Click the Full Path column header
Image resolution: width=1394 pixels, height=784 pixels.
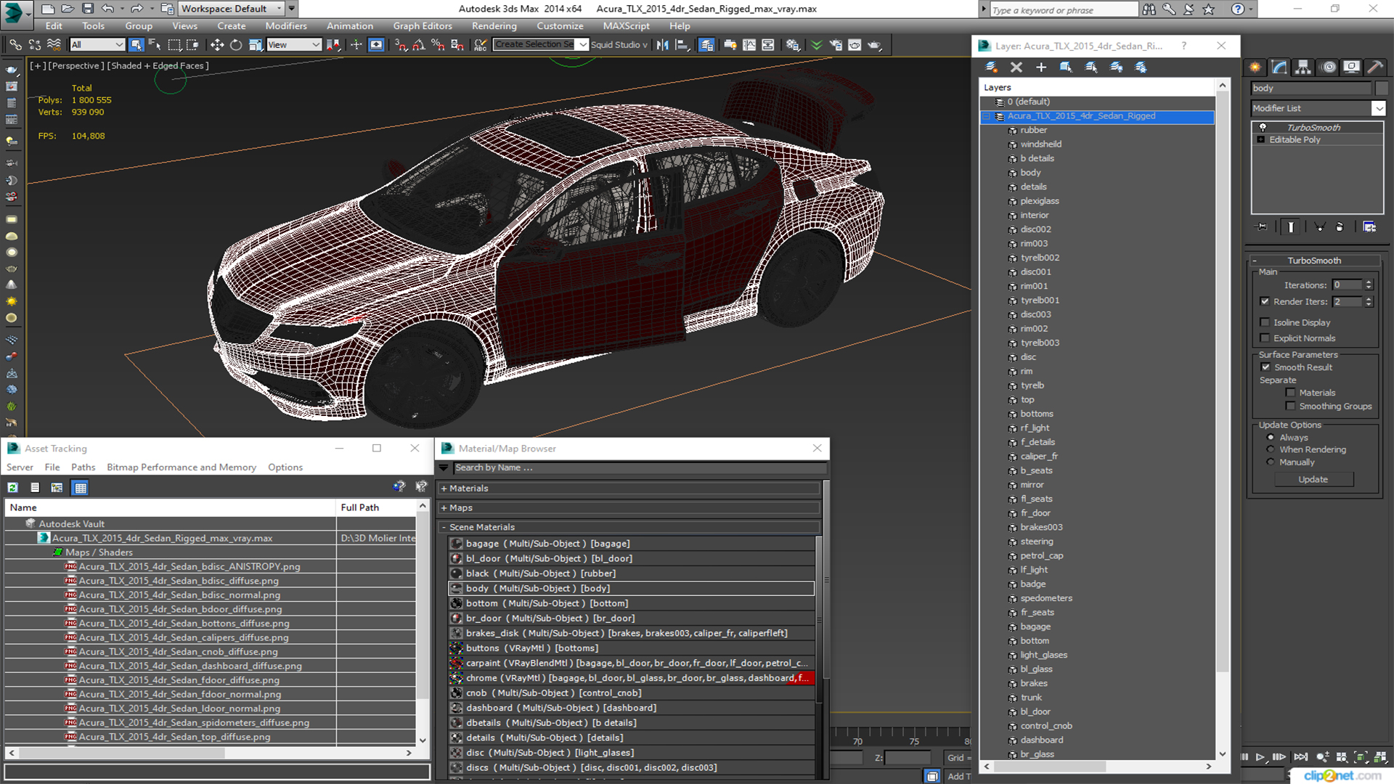point(376,507)
